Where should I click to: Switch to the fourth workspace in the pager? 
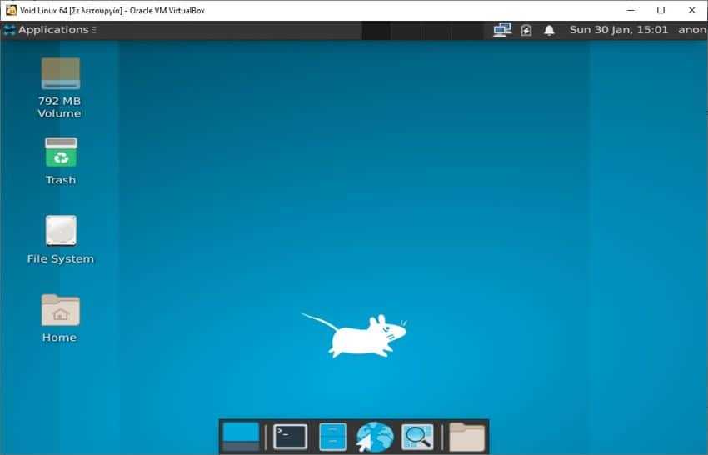467,30
